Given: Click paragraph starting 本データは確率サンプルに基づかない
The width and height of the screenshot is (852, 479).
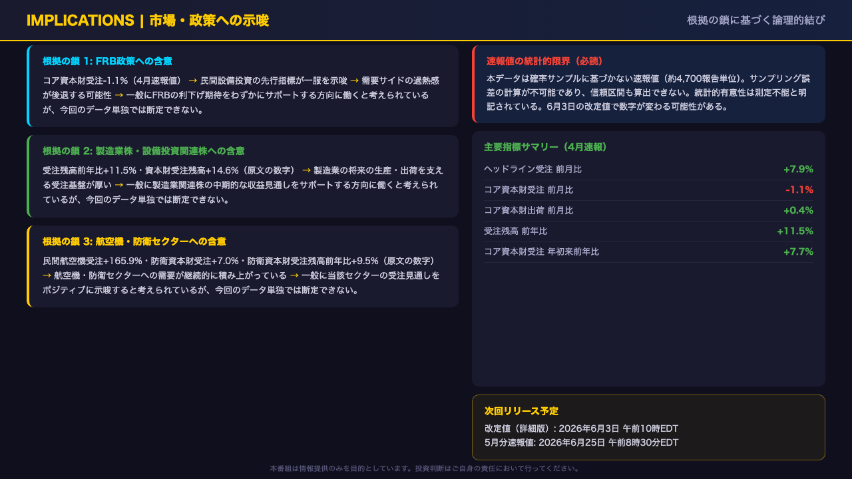Looking at the screenshot, I should [648, 92].
